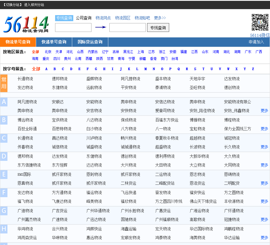Select 国际货运查询 nav tab
This screenshot has width=270, height=245.
click(90, 42)
